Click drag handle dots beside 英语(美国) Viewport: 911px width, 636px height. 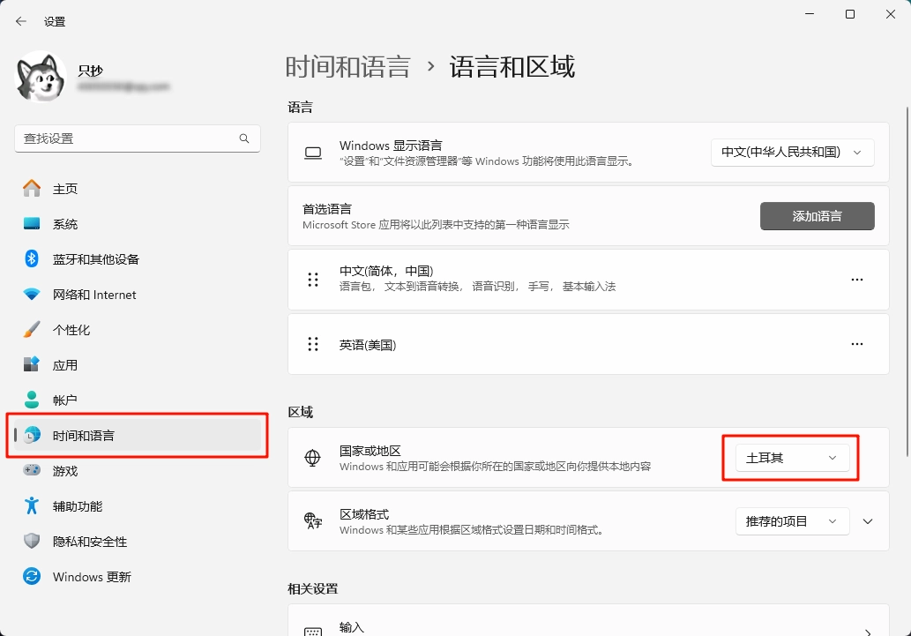[x=312, y=345]
